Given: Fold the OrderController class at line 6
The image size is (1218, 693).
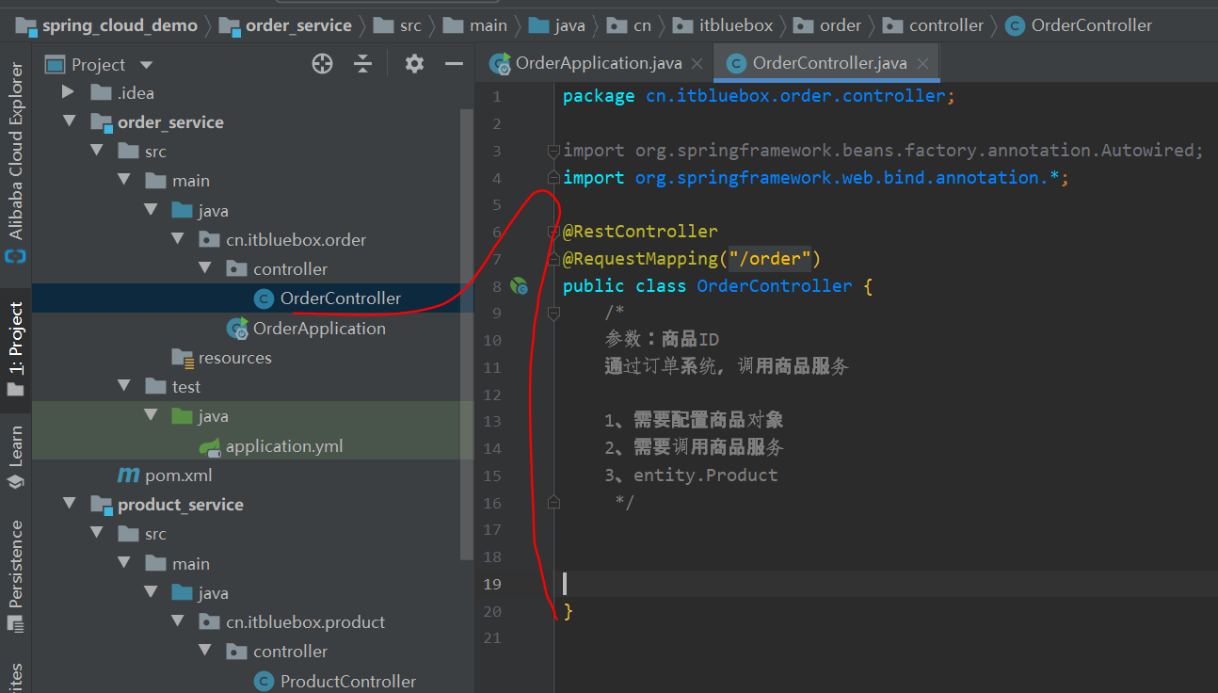Looking at the screenshot, I should (x=553, y=232).
